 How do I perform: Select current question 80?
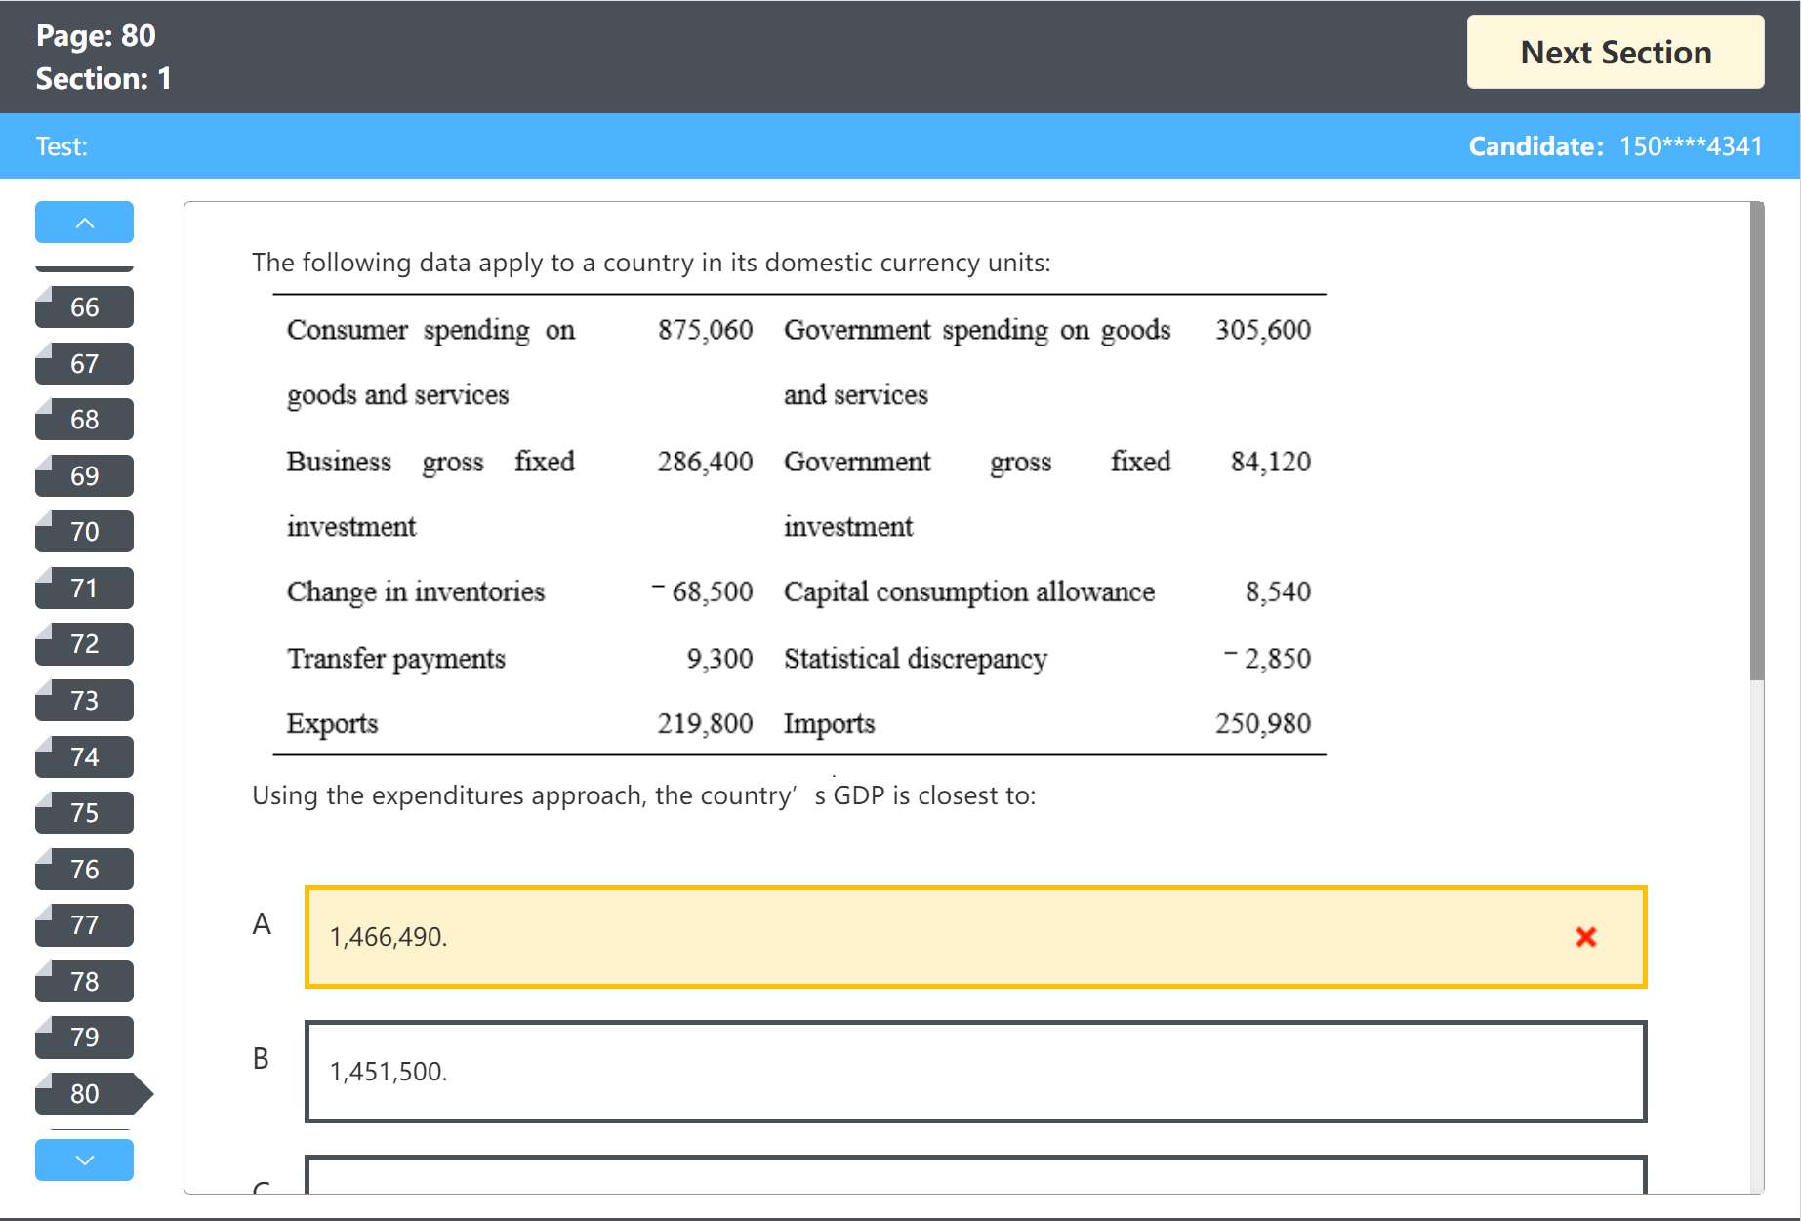[93, 1094]
